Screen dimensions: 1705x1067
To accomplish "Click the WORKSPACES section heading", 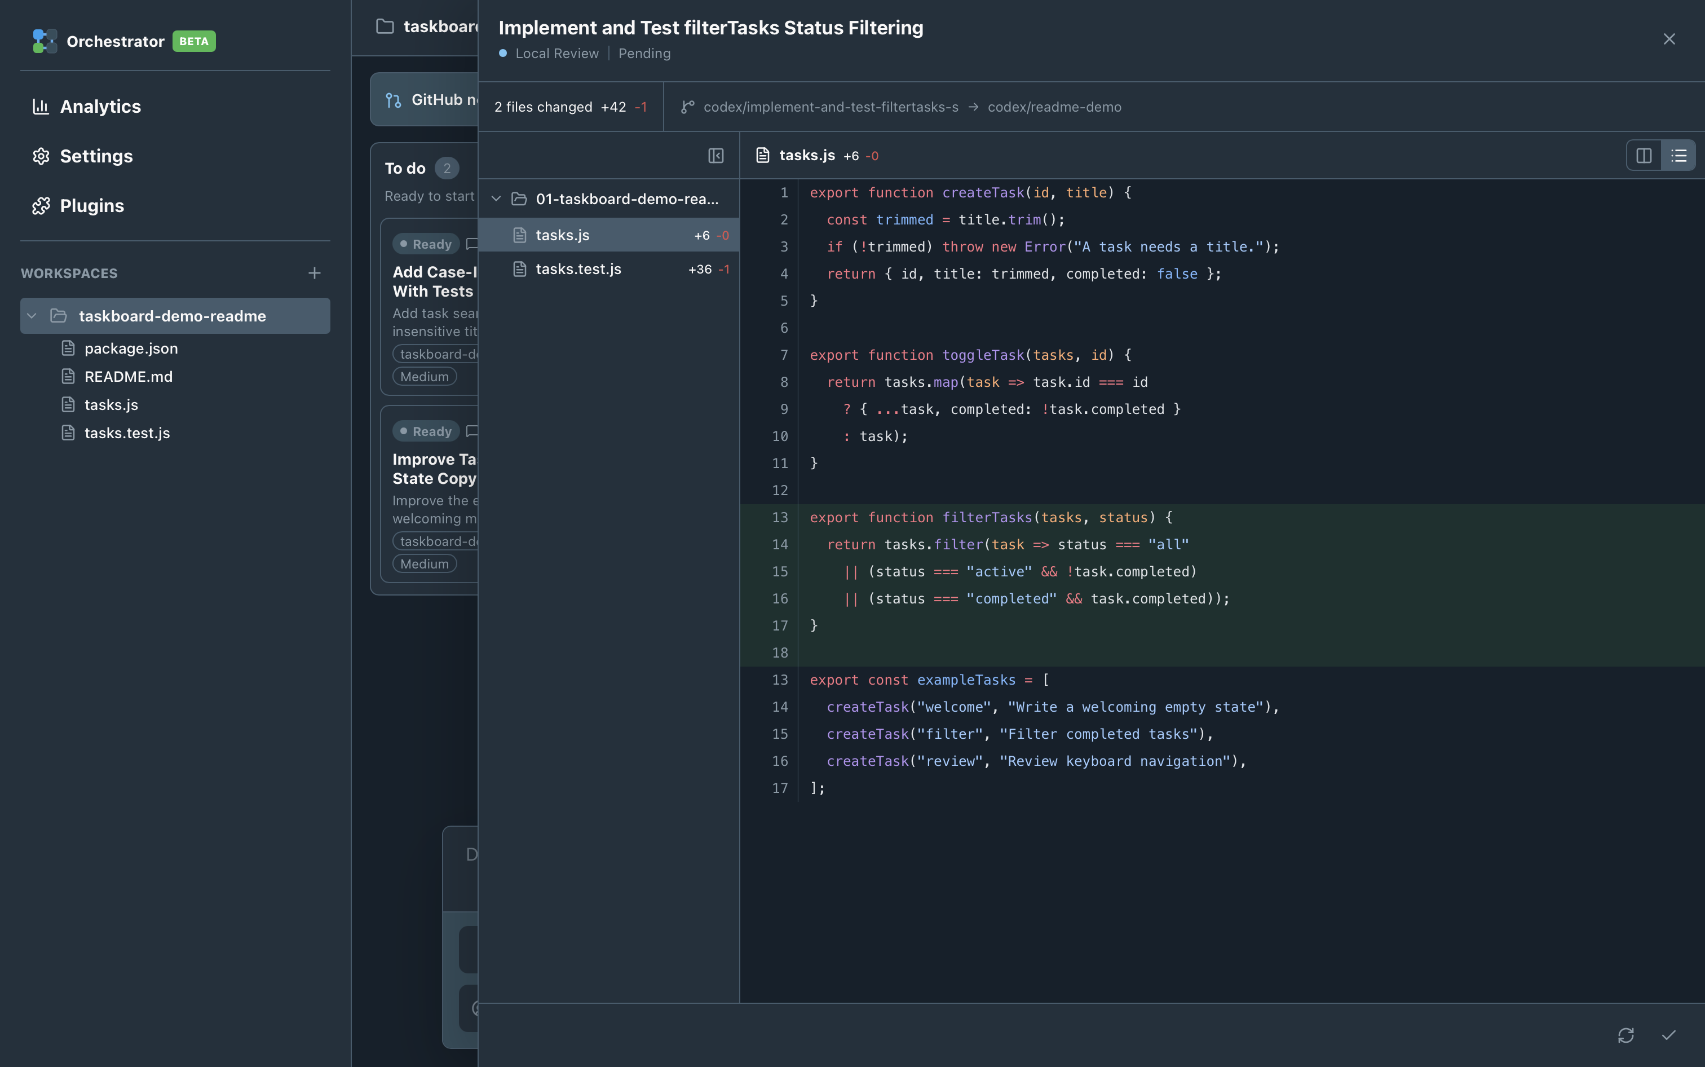I will point(69,273).
